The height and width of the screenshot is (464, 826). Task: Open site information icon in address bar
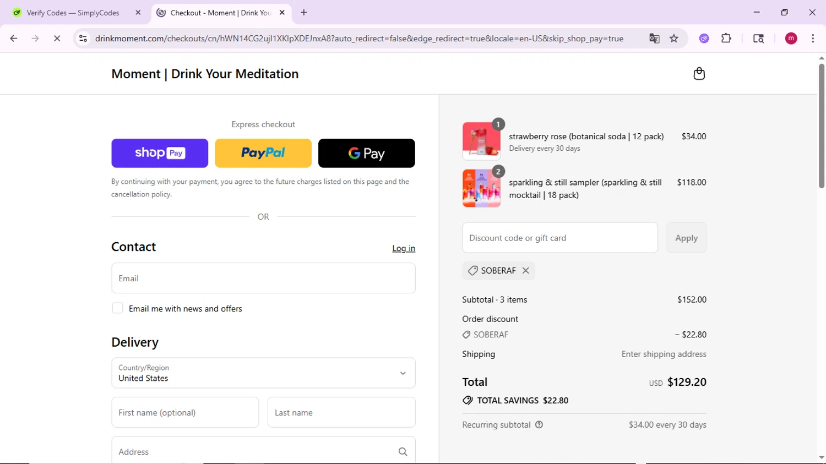83,39
